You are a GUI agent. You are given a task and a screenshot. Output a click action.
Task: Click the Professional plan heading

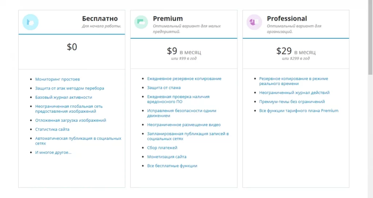click(287, 19)
